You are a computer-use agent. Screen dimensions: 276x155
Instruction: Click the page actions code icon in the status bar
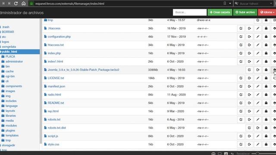tap(232, 154)
